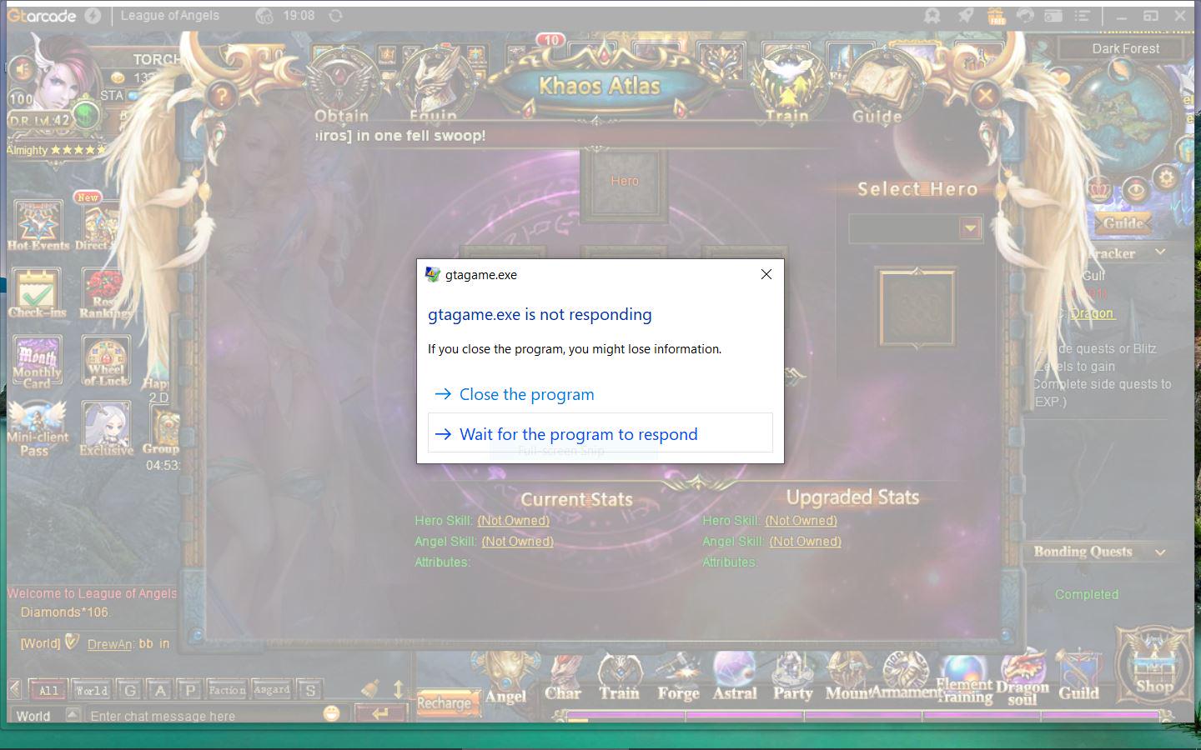This screenshot has height=750, width=1201.
Task: Open the GTarcade free gift icon
Action: [995, 16]
